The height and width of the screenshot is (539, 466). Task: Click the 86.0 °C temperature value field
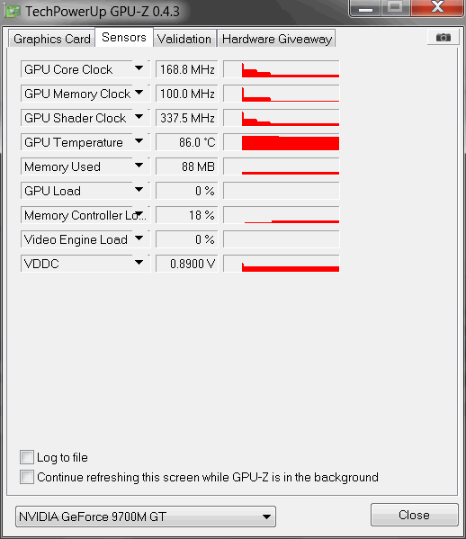tap(186, 142)
